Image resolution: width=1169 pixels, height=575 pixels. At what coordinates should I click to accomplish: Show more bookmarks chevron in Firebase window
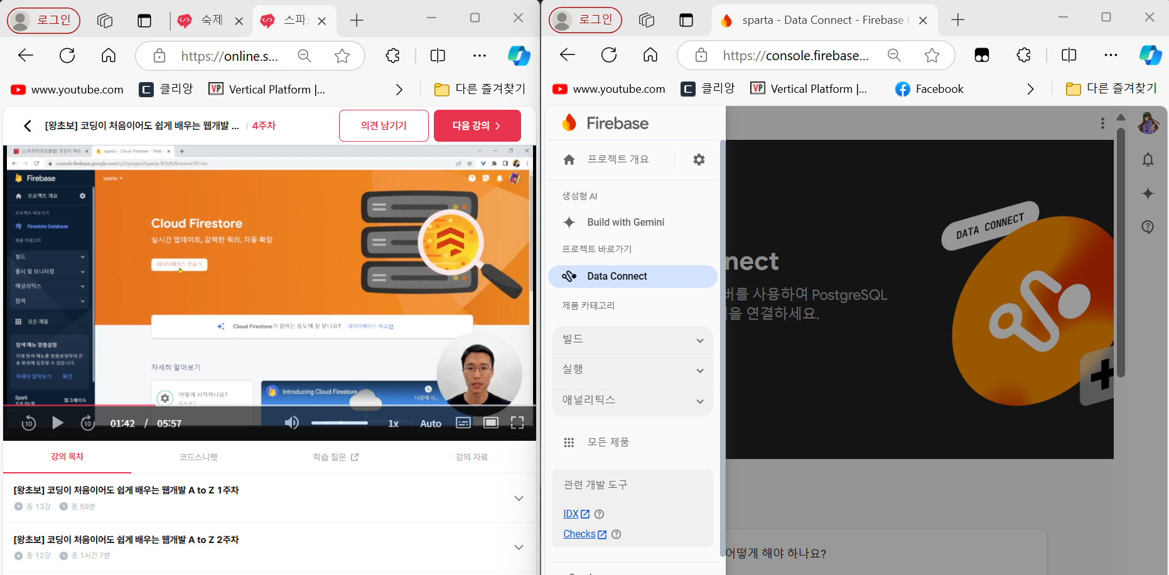[1030, 89]
